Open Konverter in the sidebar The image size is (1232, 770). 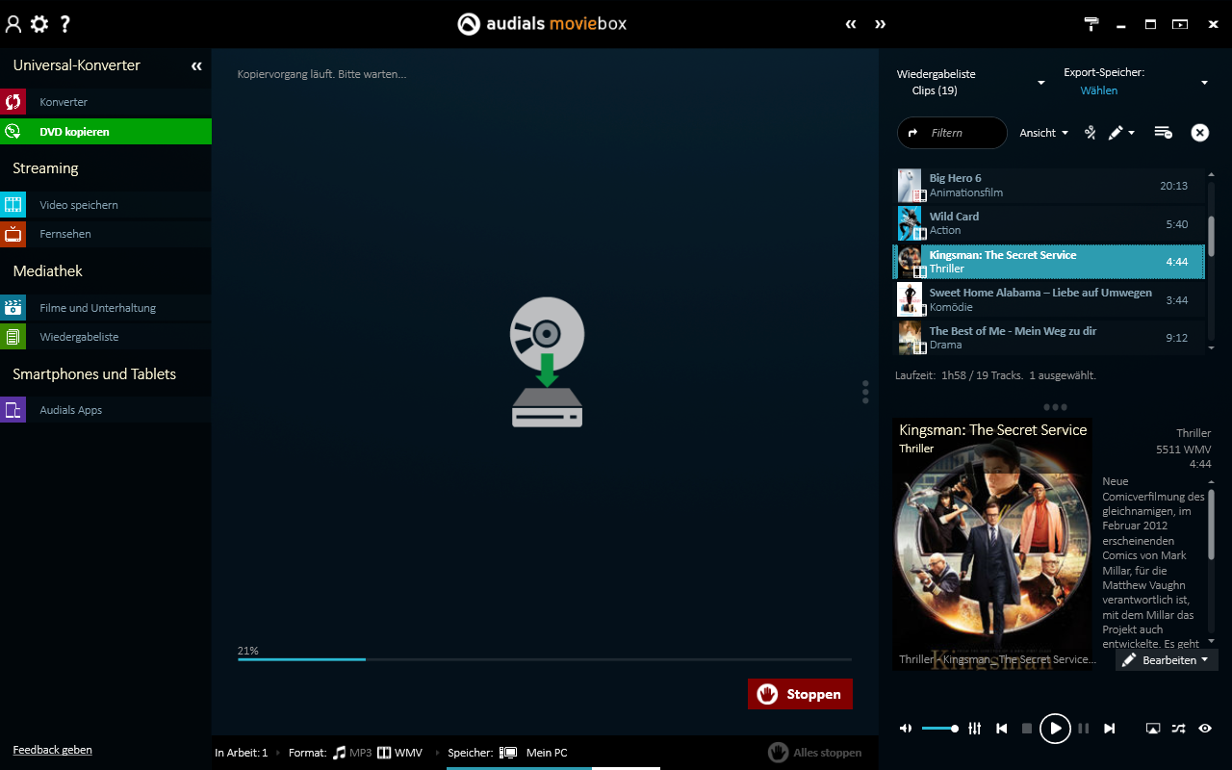pos(106,102)
